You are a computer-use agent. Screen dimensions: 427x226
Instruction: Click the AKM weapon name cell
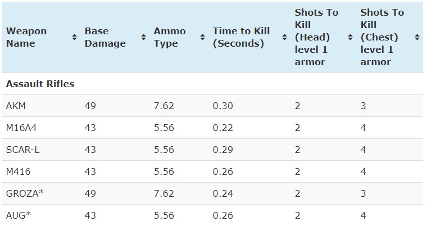pyautogui.click(x=16, y=106)
